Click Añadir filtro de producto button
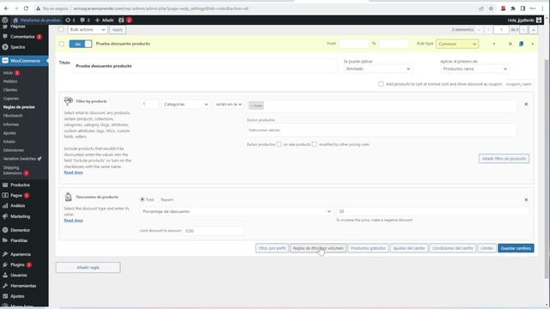The height and width of the screenshot is (309, 550). (x=504, y=158)
